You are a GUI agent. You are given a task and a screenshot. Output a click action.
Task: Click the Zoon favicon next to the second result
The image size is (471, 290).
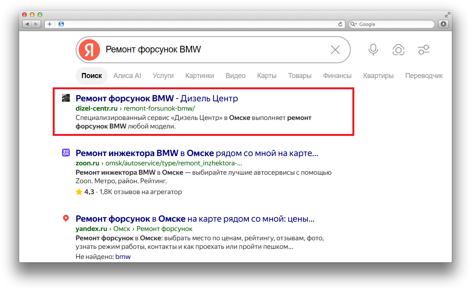(x=66, y=153)
